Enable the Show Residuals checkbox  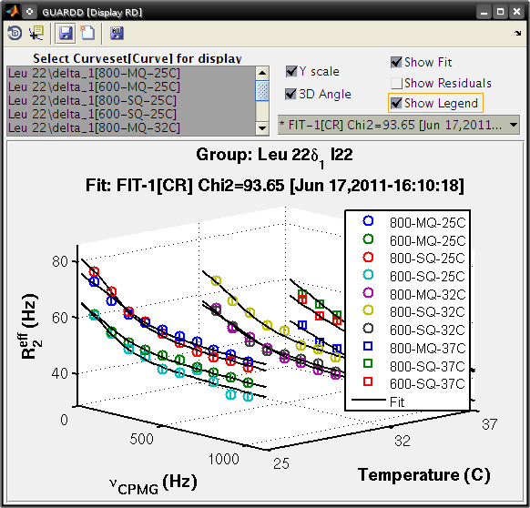pos(396,83)
